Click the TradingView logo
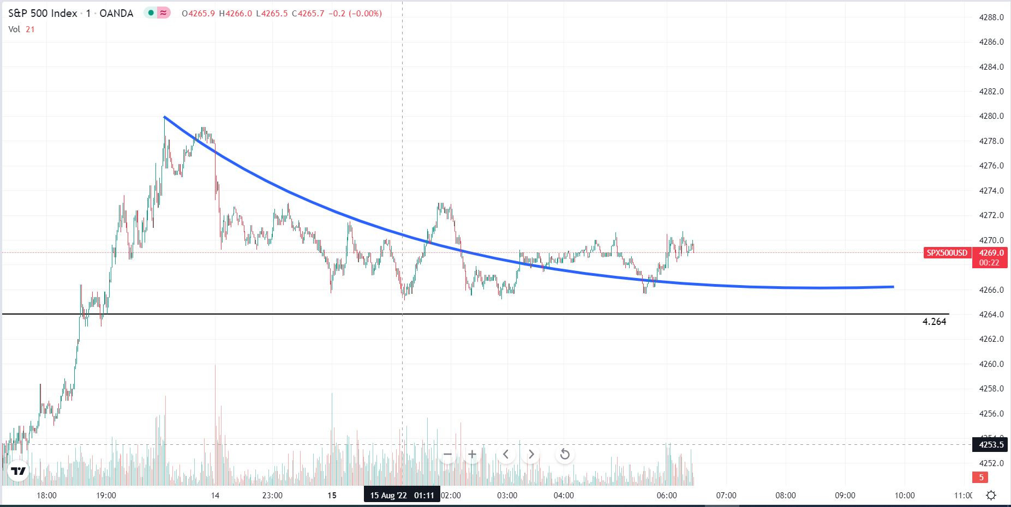This screenshot has height=507, width=1011. pyautogui.click(x=18, y=471)
